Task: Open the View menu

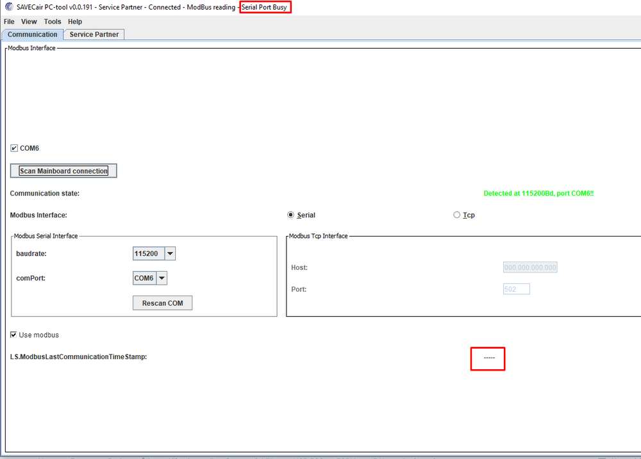Action: point(29,22)
